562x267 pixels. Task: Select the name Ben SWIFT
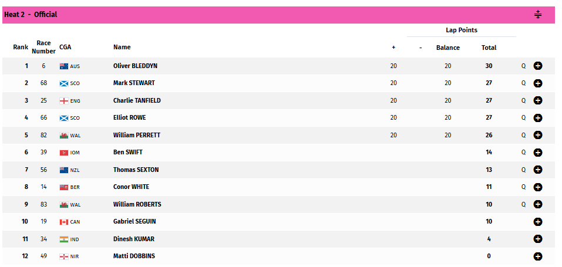pyautogui.click(x=128, y=153)
